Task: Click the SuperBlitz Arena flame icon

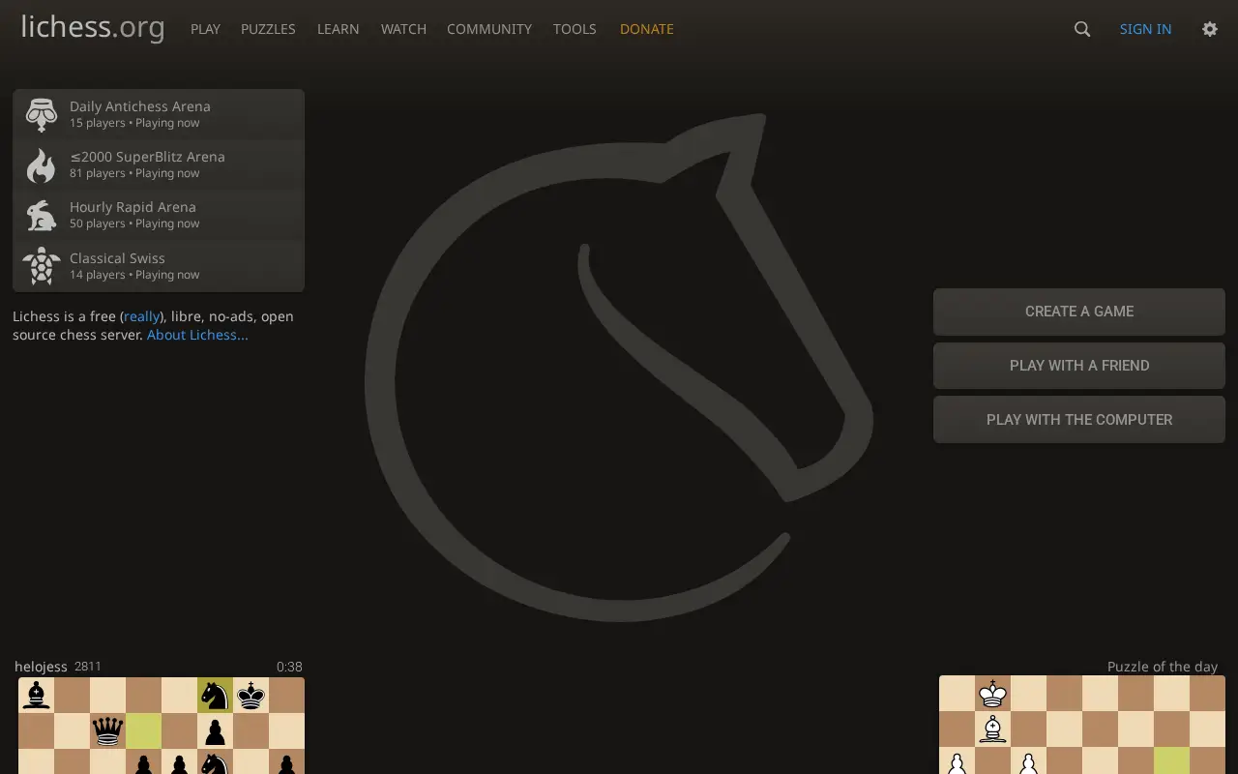Action: [x=41, y=165]
